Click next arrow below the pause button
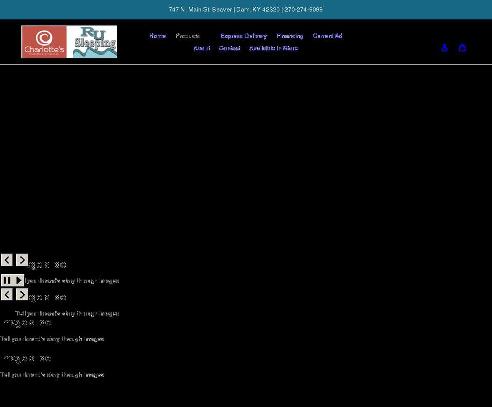Image resolution: width=492 pixels, height=407 pixels. click(x=22, y=294)
